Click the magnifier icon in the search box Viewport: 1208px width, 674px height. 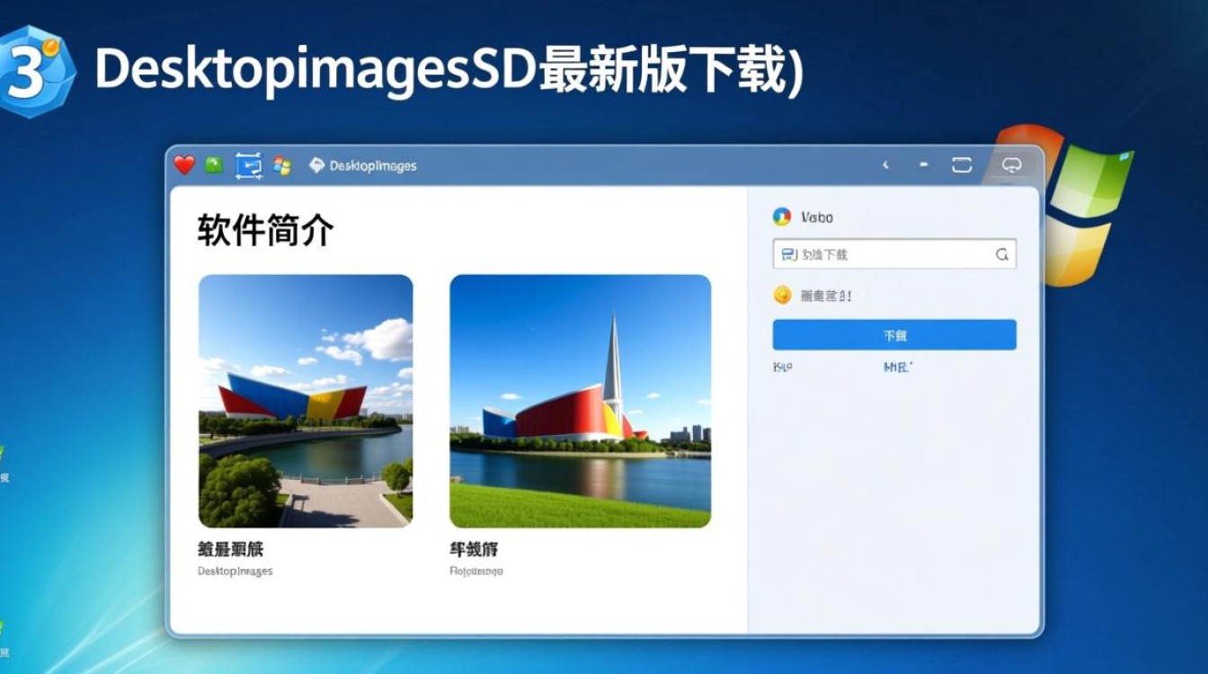click(1001, 254)
